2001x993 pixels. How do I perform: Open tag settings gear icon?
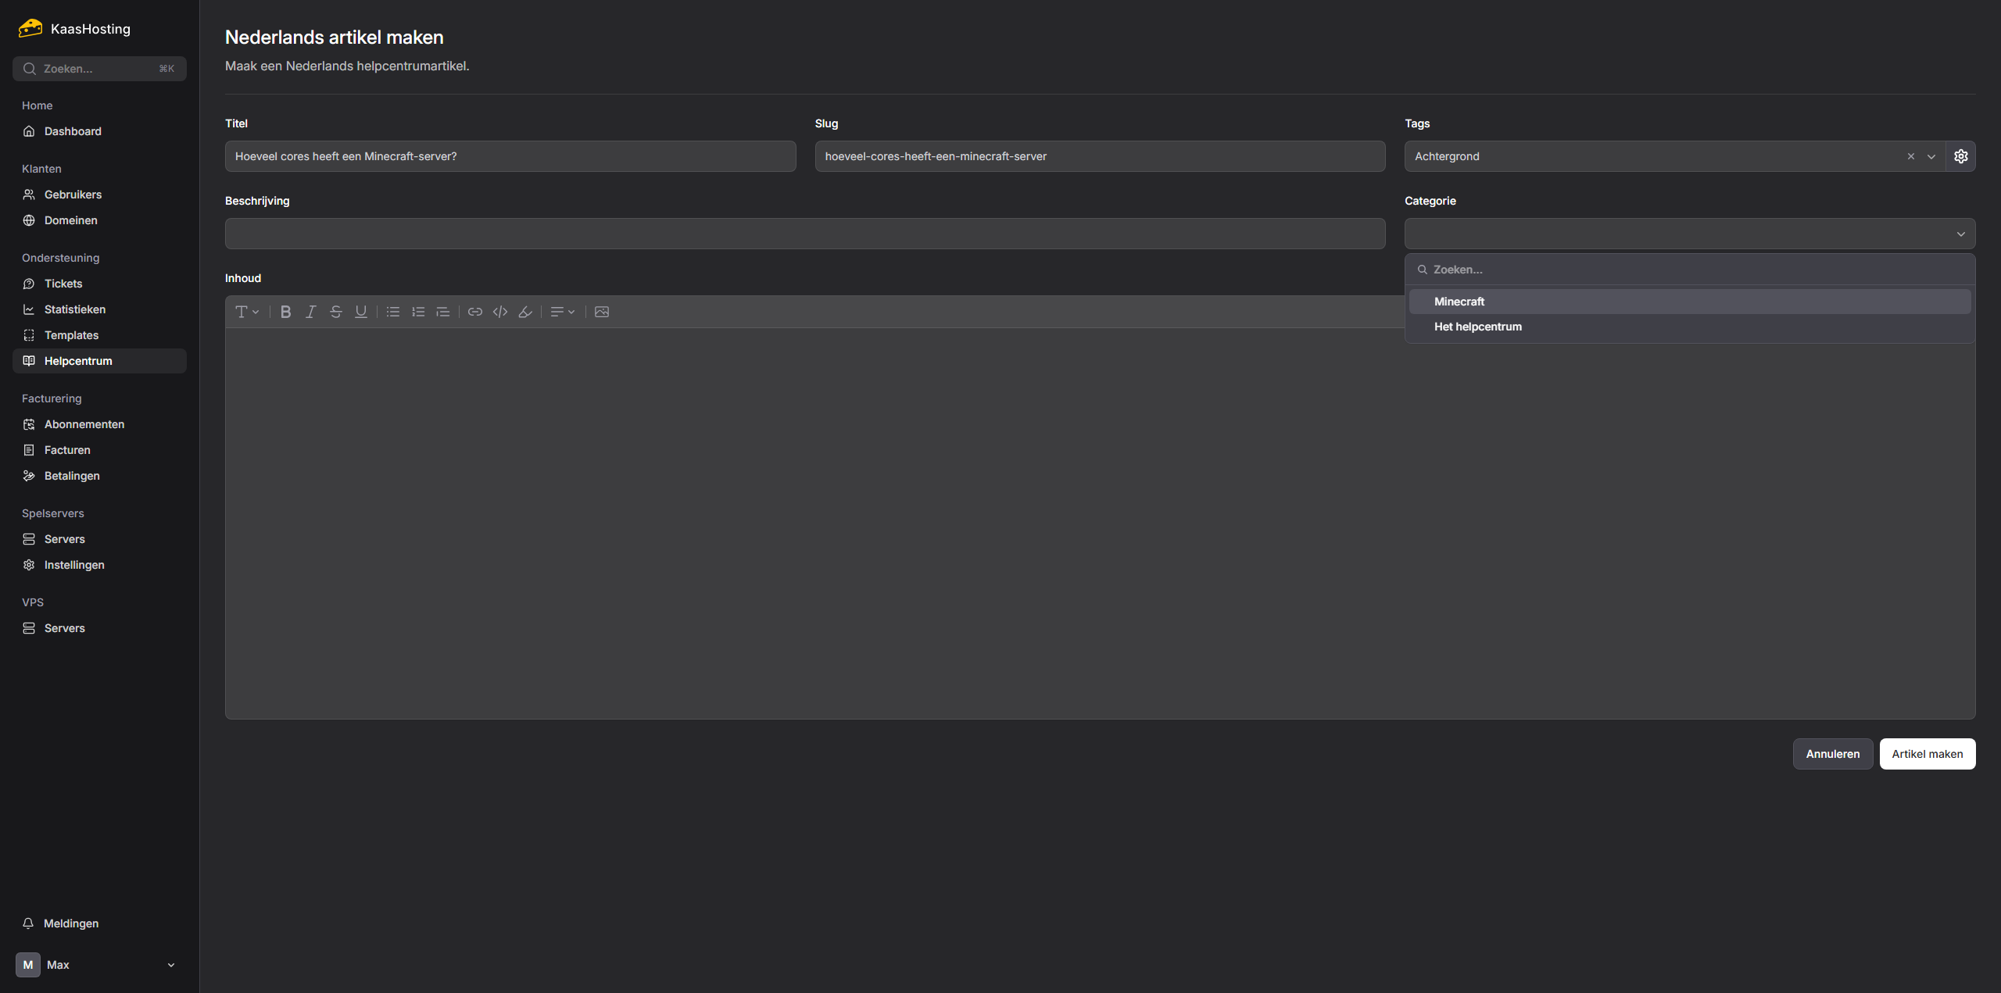point(1961,156)
